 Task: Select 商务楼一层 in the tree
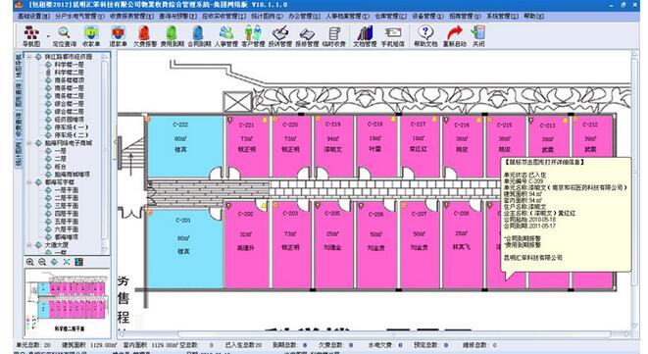[x=69, y=88]
